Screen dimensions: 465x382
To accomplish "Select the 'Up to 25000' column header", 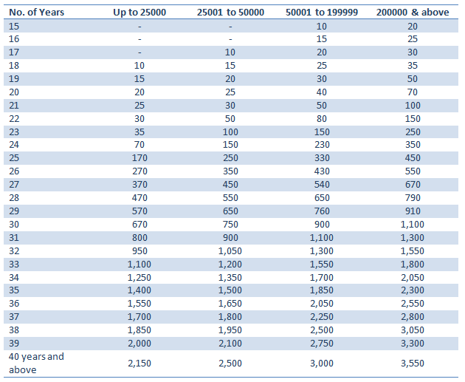I will click(139, 13).
